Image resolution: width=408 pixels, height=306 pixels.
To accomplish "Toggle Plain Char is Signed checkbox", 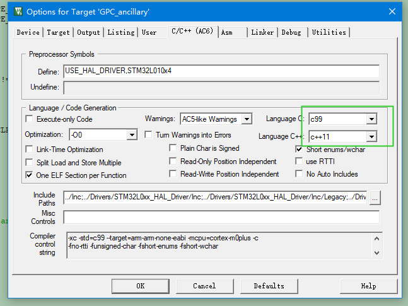I will [x=173, y=148].
